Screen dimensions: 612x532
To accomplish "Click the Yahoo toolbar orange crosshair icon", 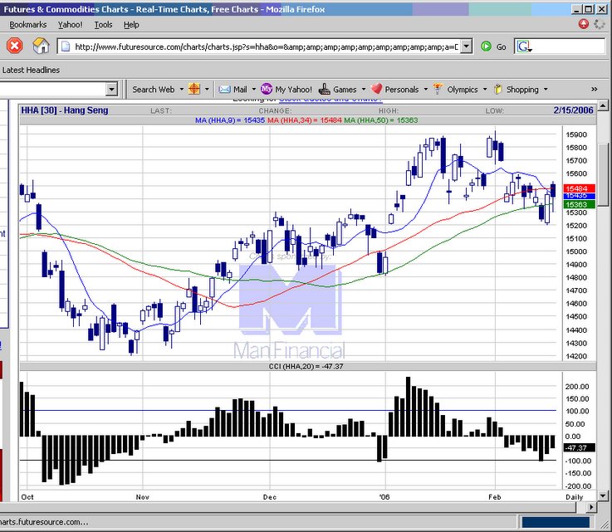I will 194,89.
